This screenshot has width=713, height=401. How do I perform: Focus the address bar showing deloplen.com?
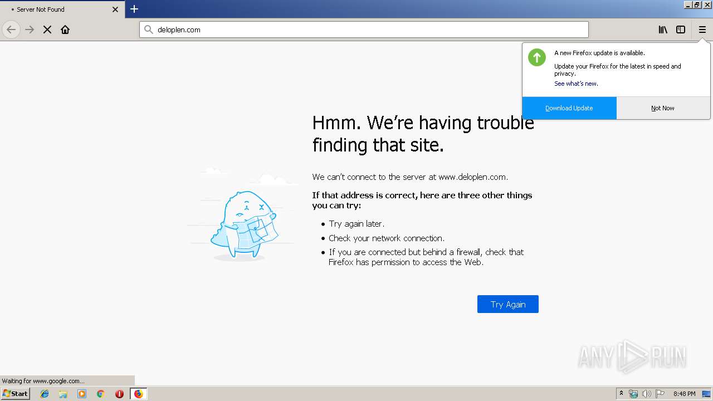click(364, 30)
